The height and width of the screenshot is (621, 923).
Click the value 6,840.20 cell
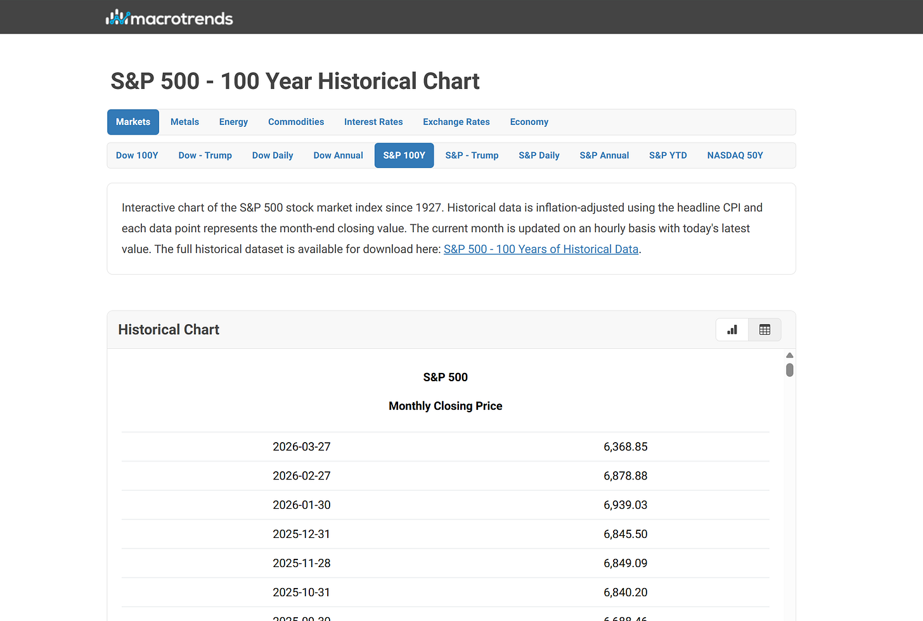click(626, 592)
